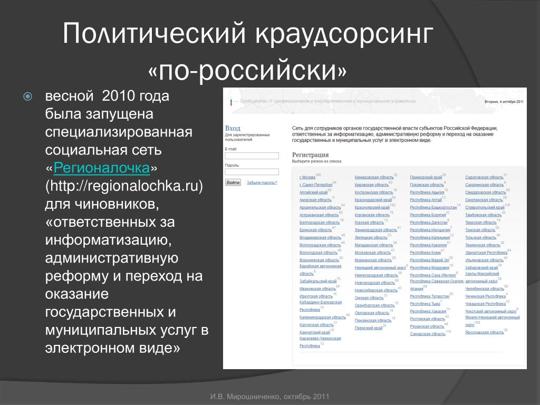Open Костромская область link

coord(374,192)
